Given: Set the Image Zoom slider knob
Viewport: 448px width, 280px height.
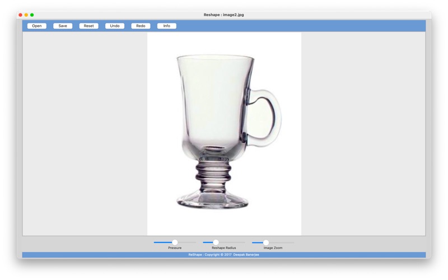Looking at the screenshot, I should (x=266, y=242).
